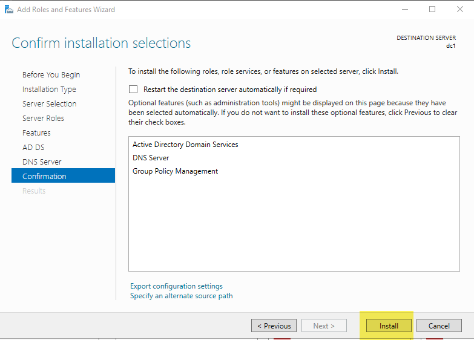Minimize the wizard window
Screen dimensions: 474x340
click(405, 9)
